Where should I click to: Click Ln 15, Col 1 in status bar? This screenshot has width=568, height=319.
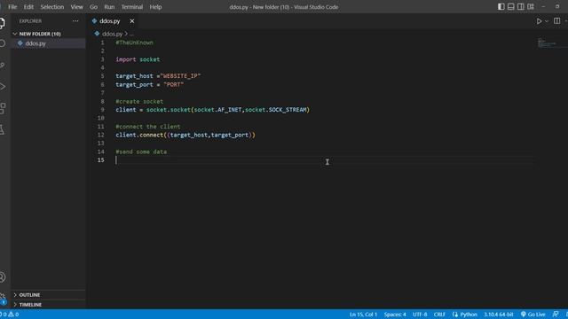[363, 315]
